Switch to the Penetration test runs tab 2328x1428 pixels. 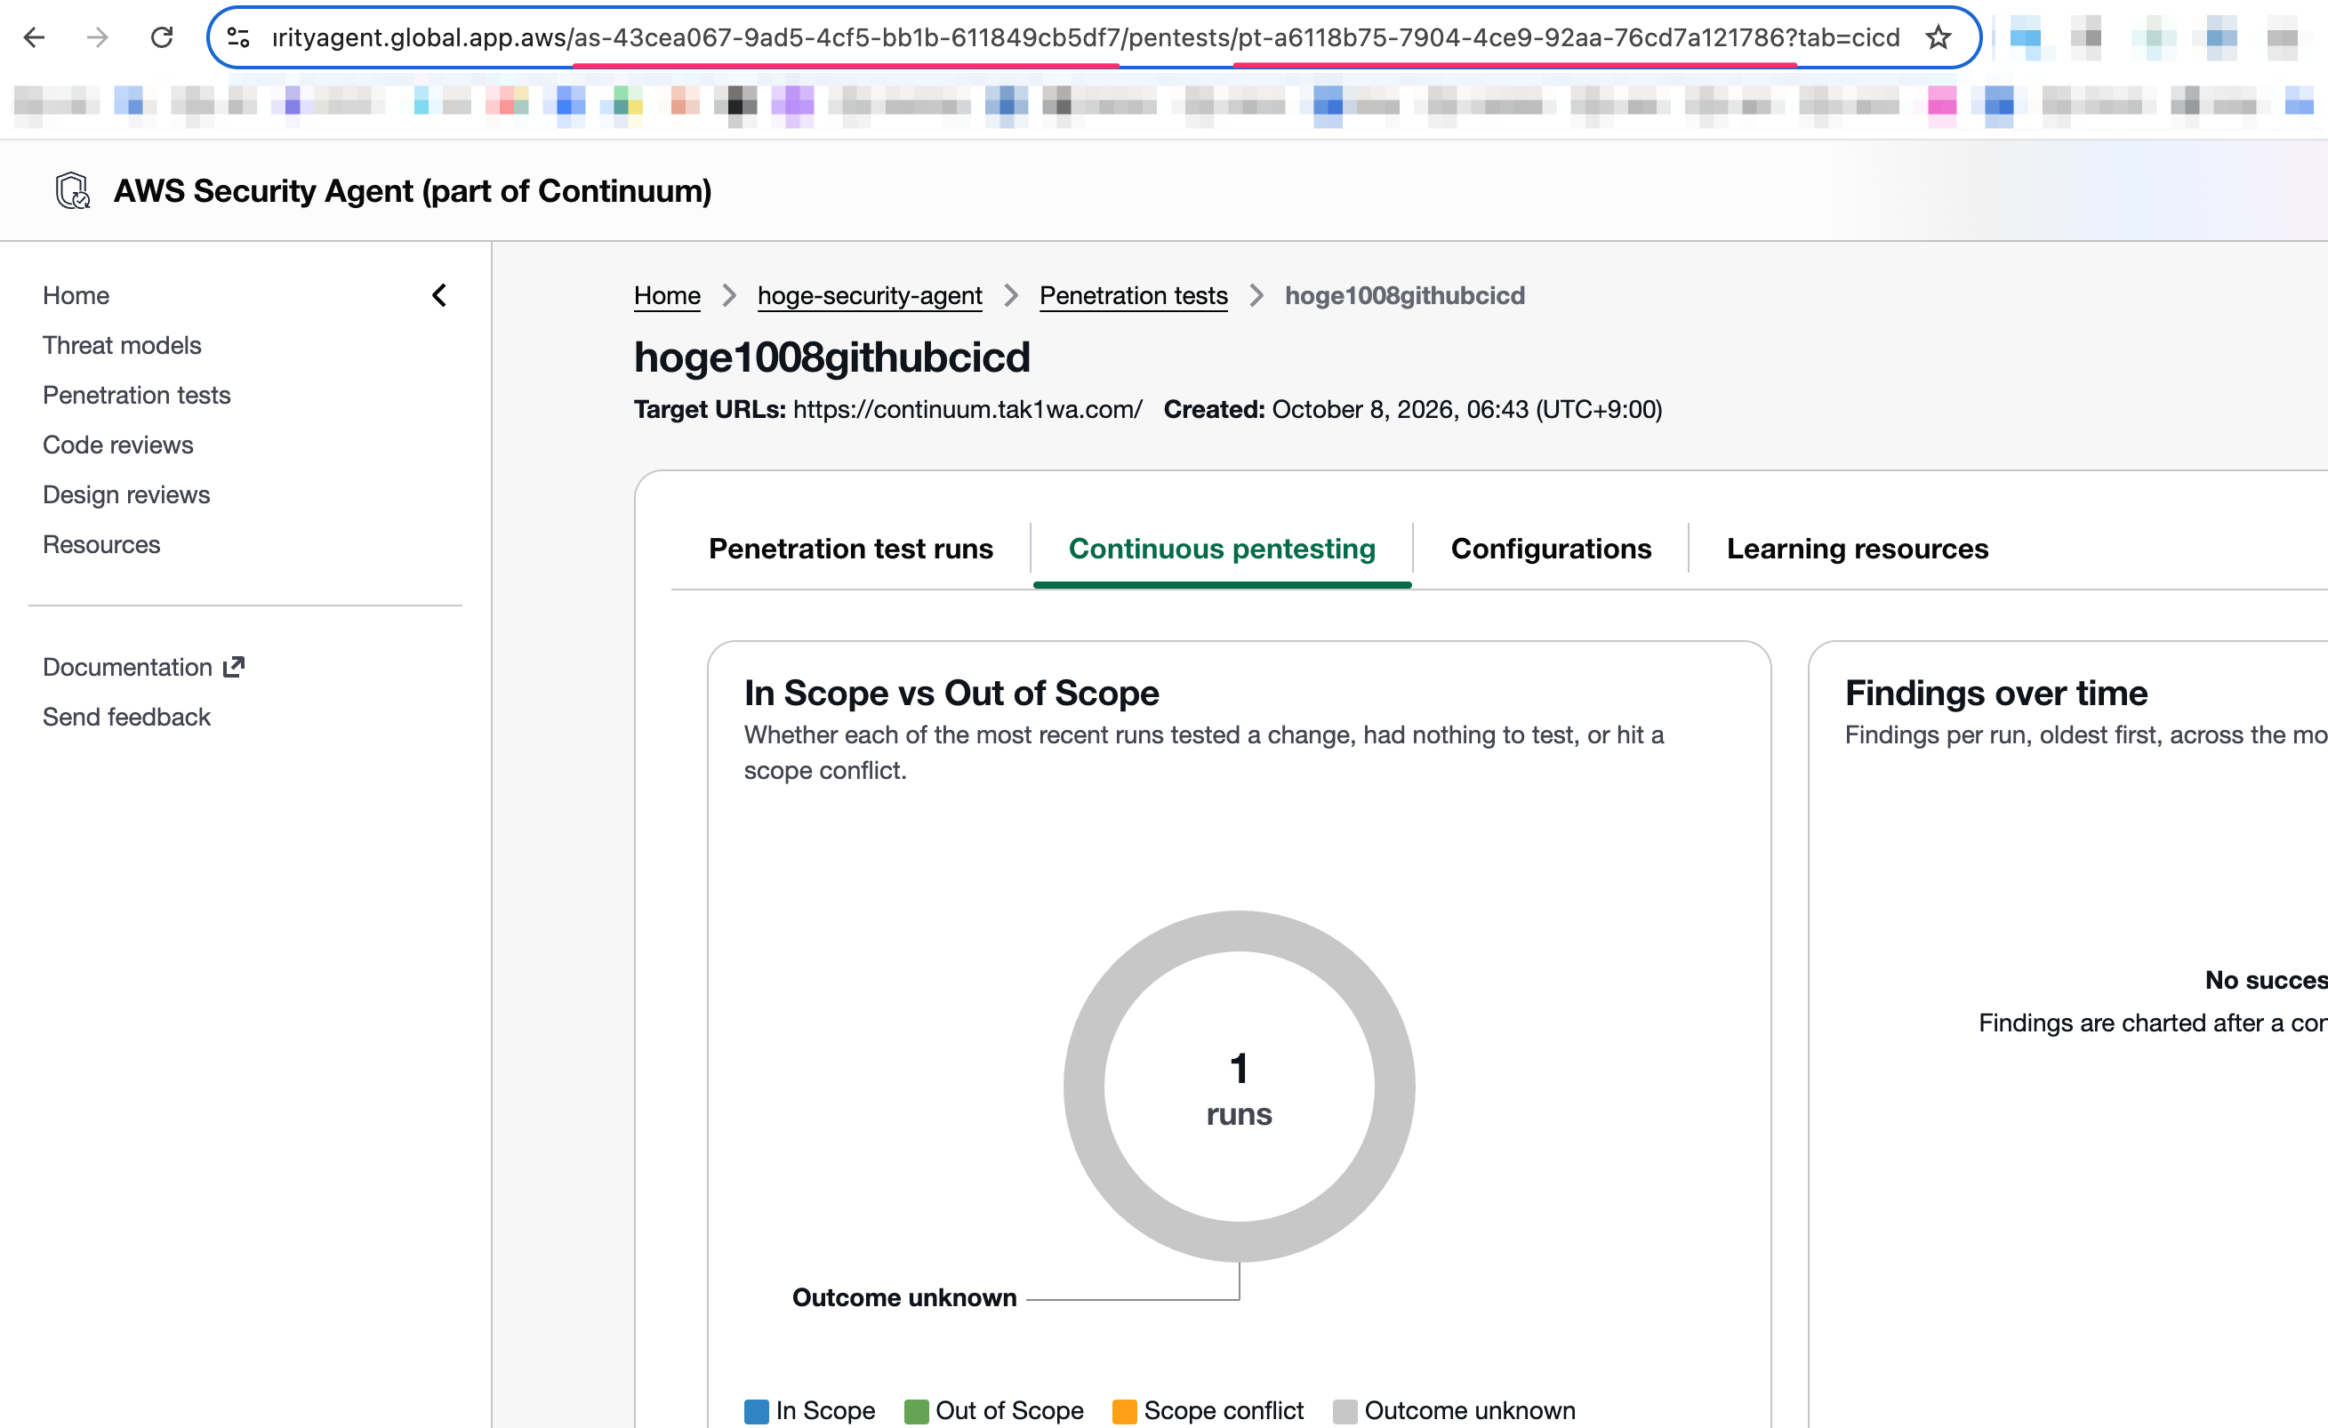pos(850,549)
